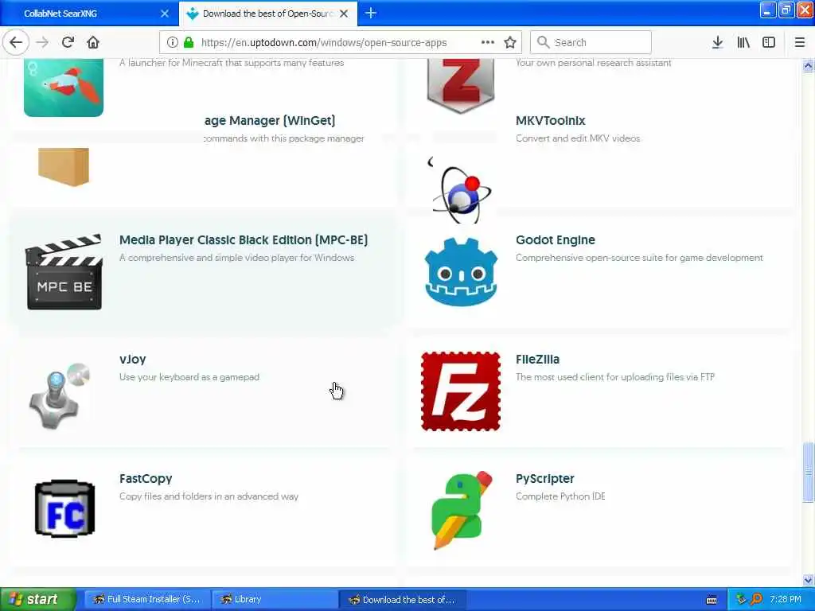
Task: Open a new browser tab
Action: click(x=371, y=13)
